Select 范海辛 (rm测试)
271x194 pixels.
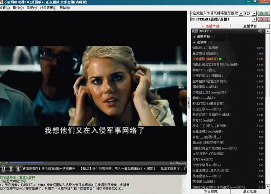(x=228, y=182)
